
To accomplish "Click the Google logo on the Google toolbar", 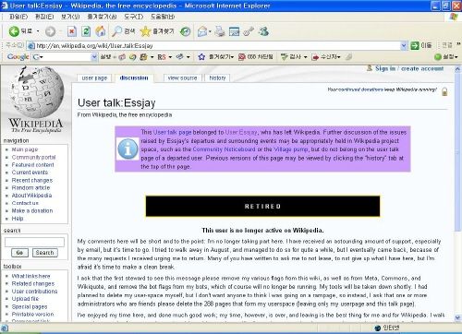I will [x=18, y=57].
